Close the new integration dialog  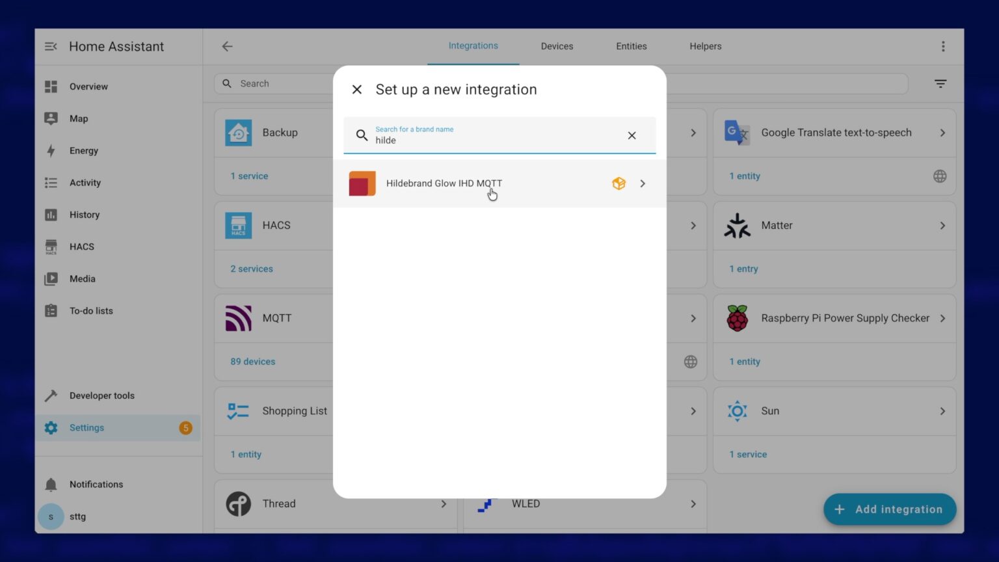pyautogui.click(x=357, y=90)
